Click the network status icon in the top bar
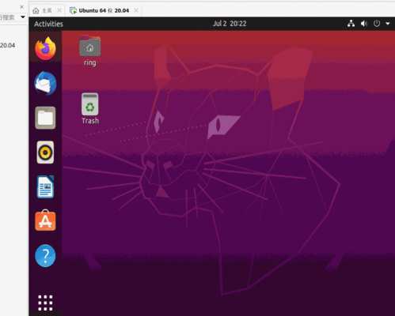 [x=351, y=24]
